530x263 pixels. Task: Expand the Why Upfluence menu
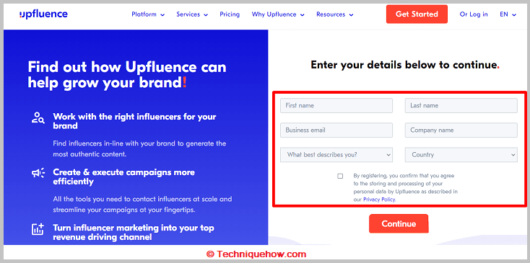[x=278, y=14]
